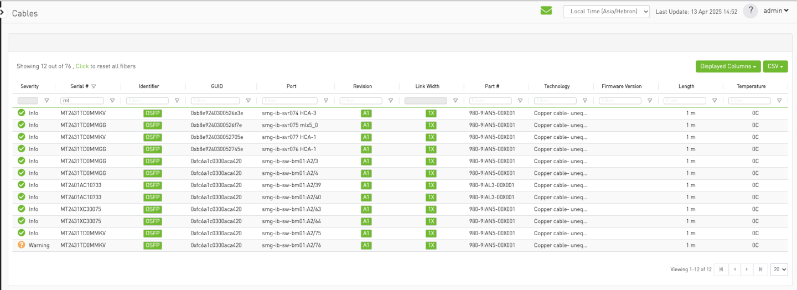Open the CSV export dropdown
This screenshot has height=290, width=797.
click(x=775, y=66)
